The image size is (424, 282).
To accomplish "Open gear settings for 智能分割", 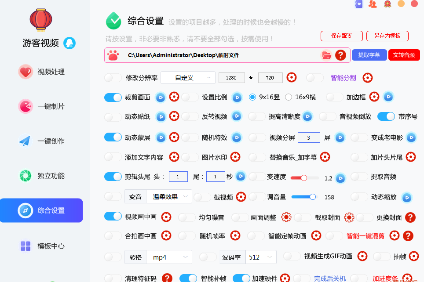I will [368, 78].
